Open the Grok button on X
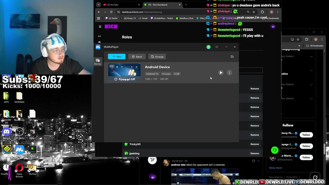This screenshot has width=329, height=185. (x=315, y=177)
